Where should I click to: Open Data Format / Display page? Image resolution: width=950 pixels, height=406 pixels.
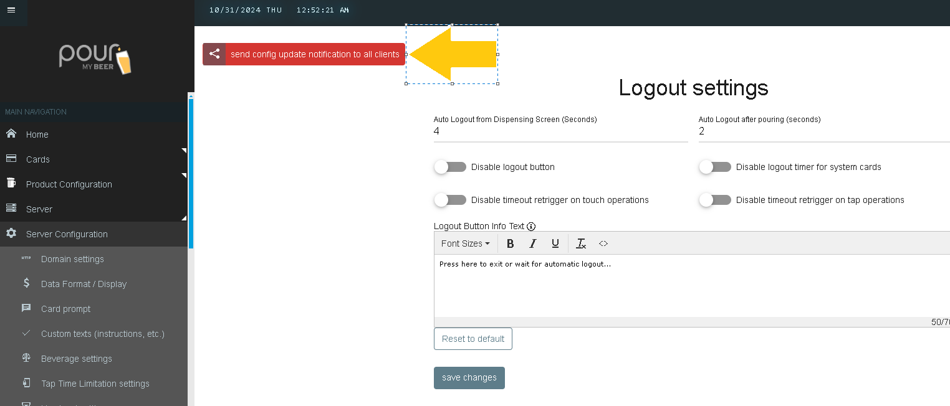pyautogui.click(x=94, y=284)
